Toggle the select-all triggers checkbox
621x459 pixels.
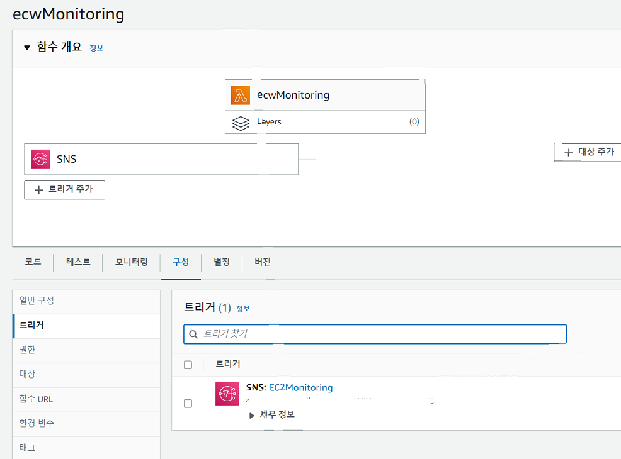pyautogui.click(x=188, y=365)
